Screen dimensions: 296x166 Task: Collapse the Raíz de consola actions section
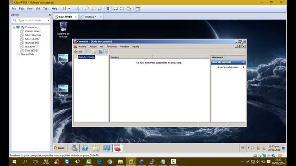[x=243, y=62]
